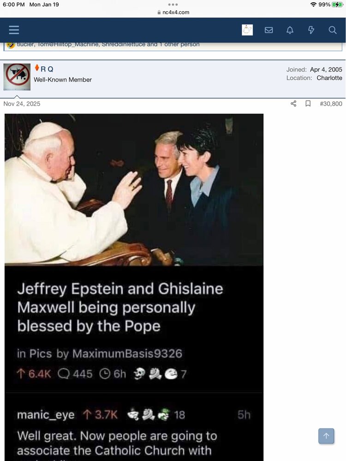Viewport: 346px width, 461px height.
Task: Open the battery status indicator
Action: (337, 5)
